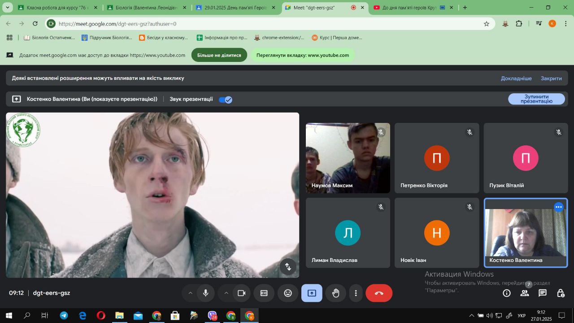Select the Наумов Максим video tile
The width and height of the screenshot is (574, 323).
coord(348,158)
